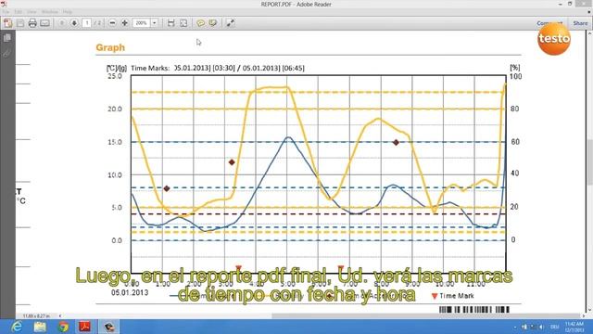Click the Save file icon
593x334 pixels.
(20, 23)
